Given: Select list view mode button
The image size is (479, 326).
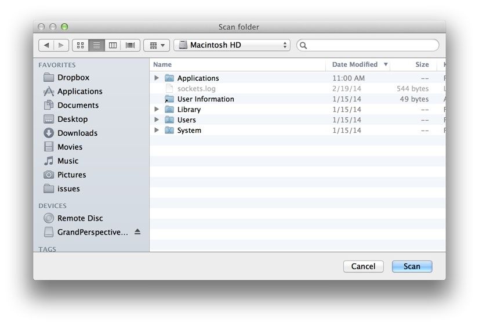Looking at the screenshot, I should pos(97,45).
